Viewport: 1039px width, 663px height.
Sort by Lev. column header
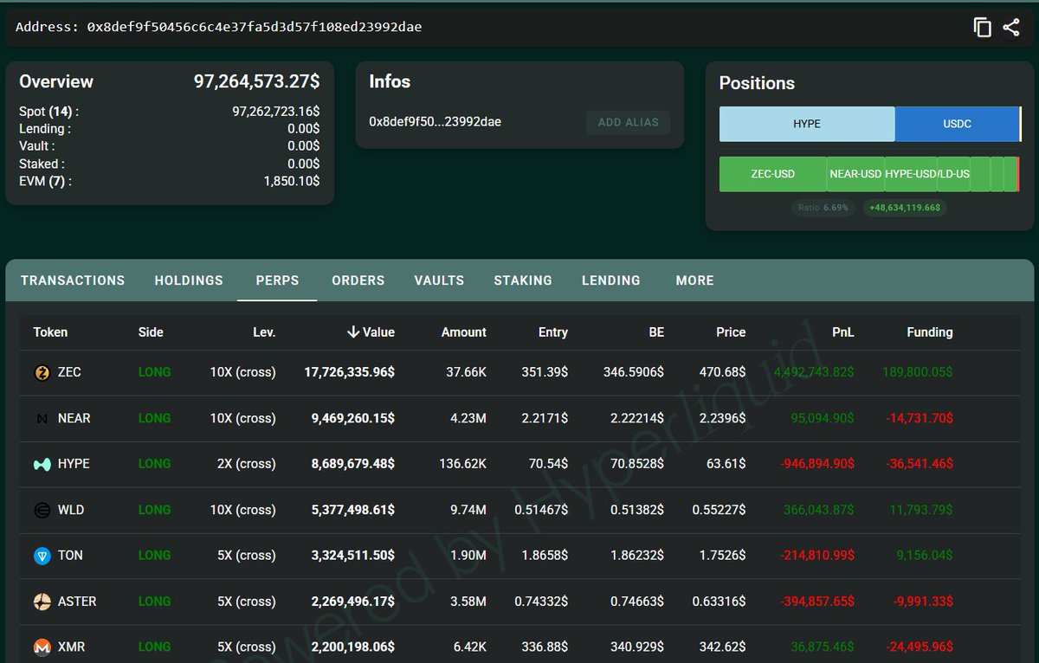[264, 332]
